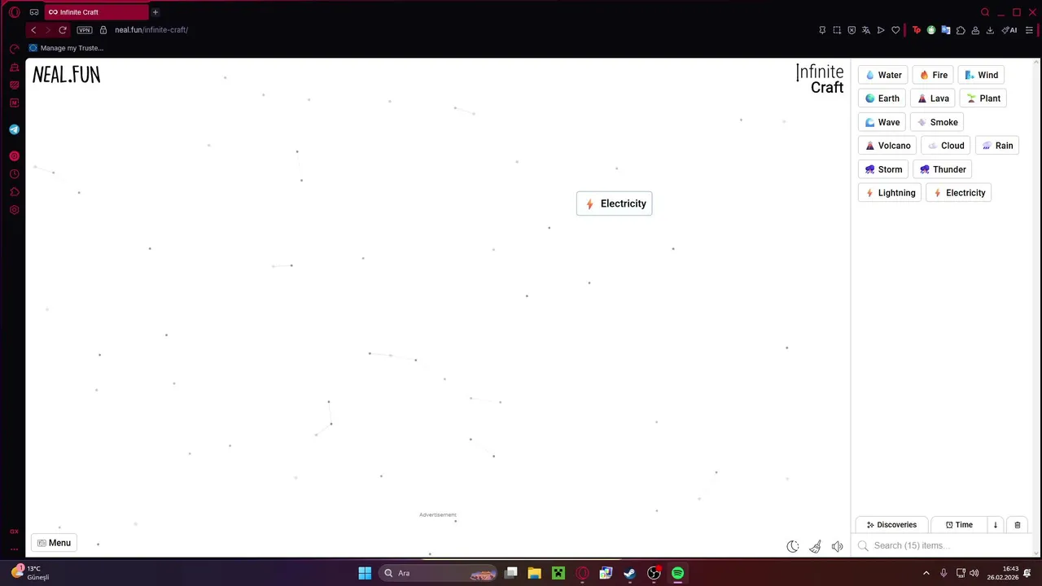Screen dimensions: 1042x586
Task: Click the Cloud element
Action: click(945, 146)
